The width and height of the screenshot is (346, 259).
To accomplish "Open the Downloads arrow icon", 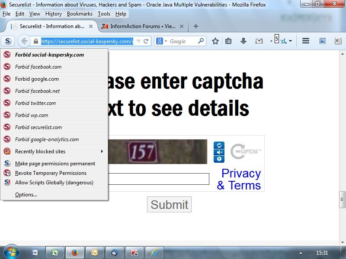I will click(x=243, y=41).
